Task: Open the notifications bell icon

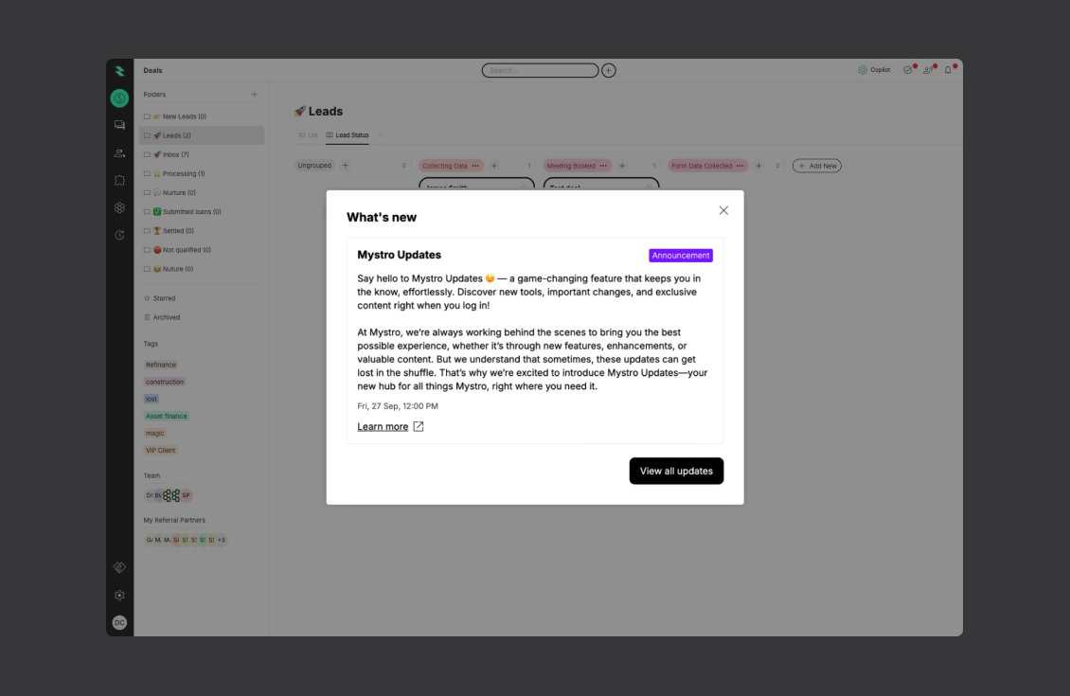Action: click(x=948, y=70)
